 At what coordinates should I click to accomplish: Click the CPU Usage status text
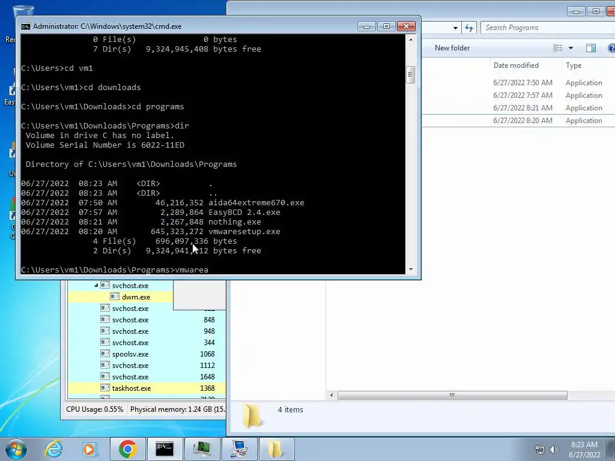point(94,409)
